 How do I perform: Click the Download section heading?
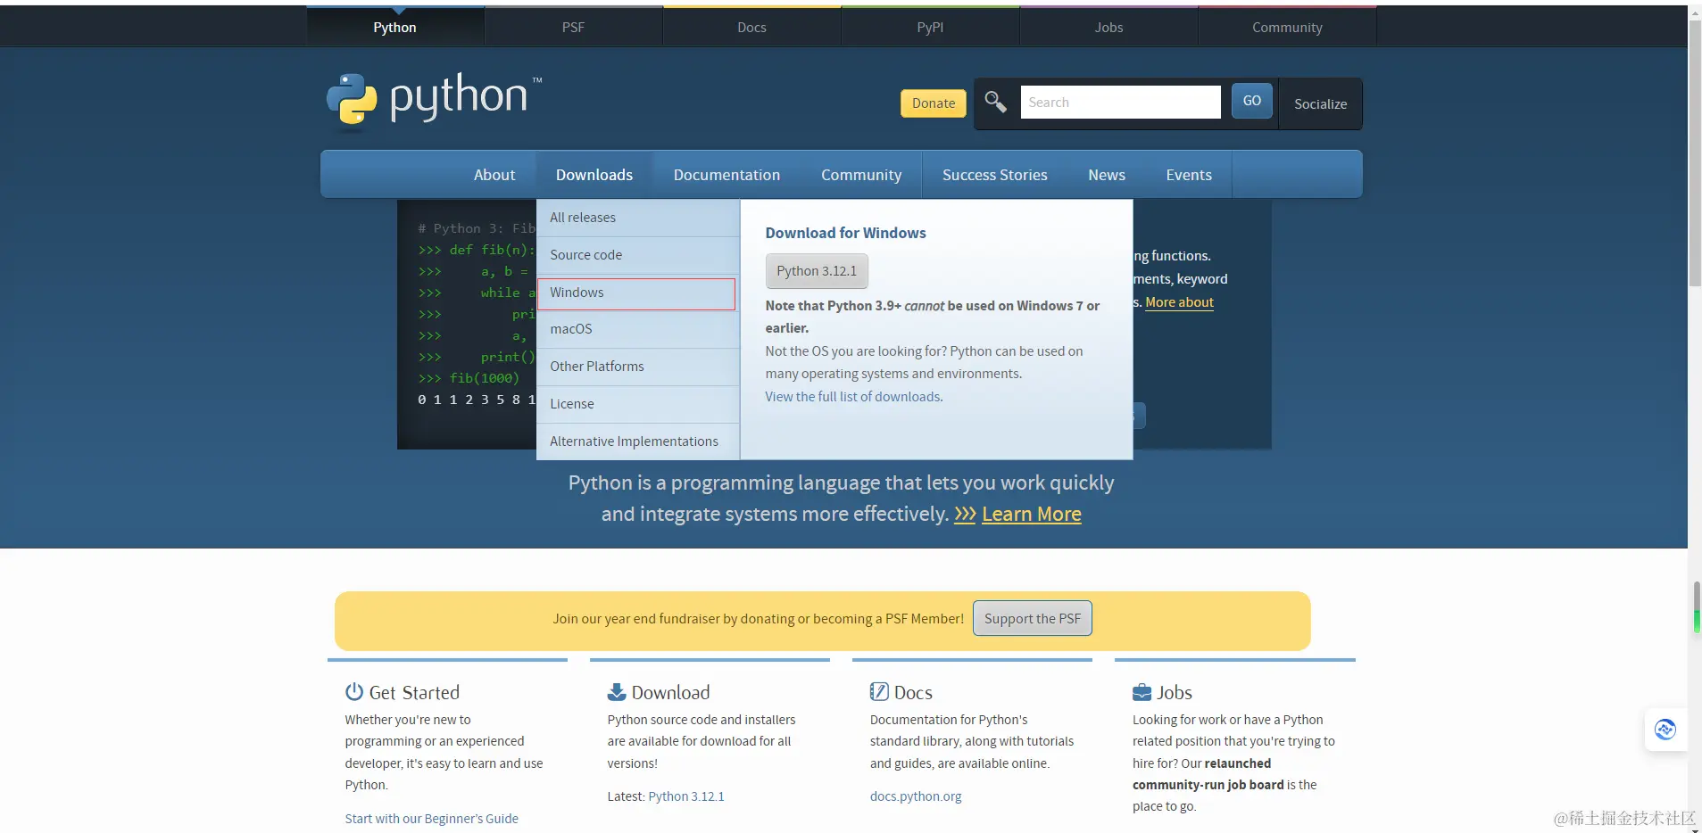pos(670,693)
